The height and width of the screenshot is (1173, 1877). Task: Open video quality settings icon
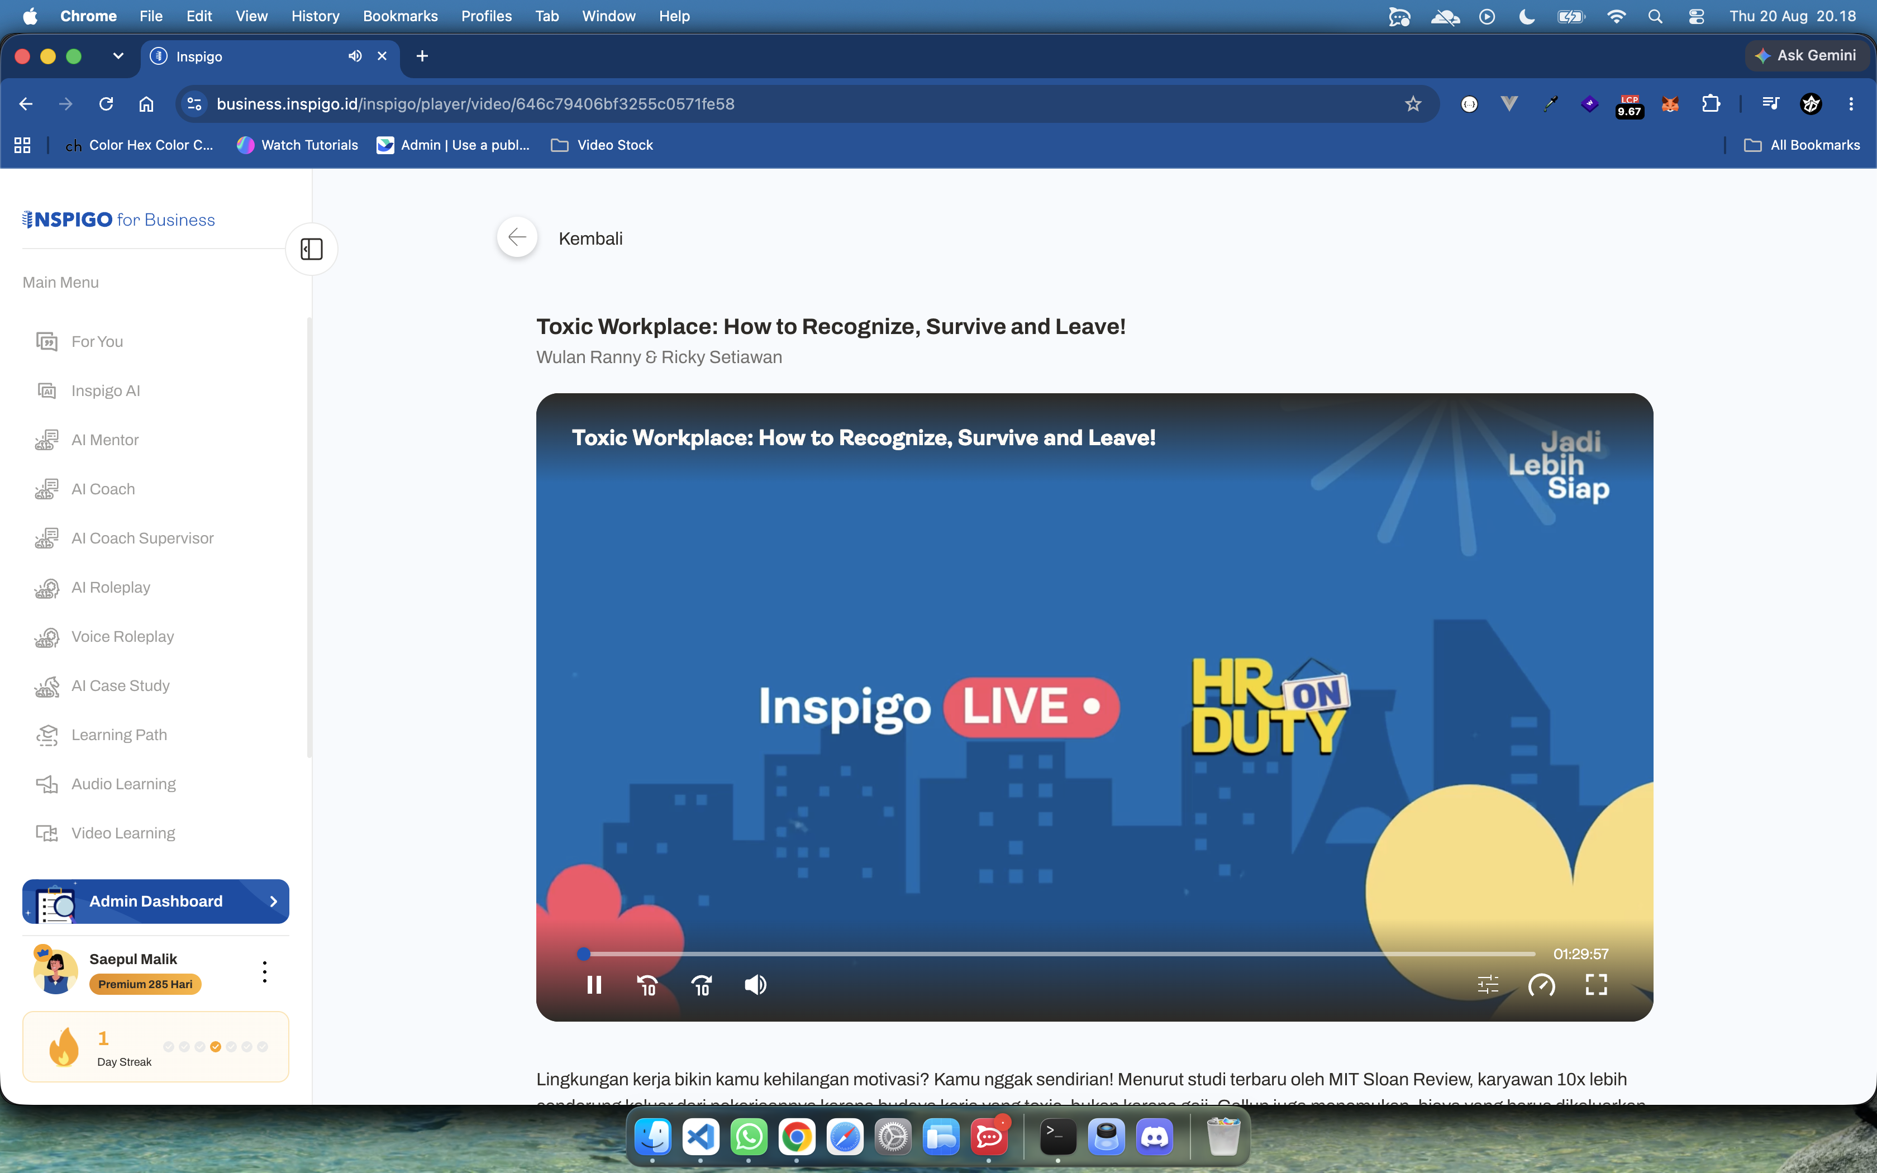[x=1488, y=984]
